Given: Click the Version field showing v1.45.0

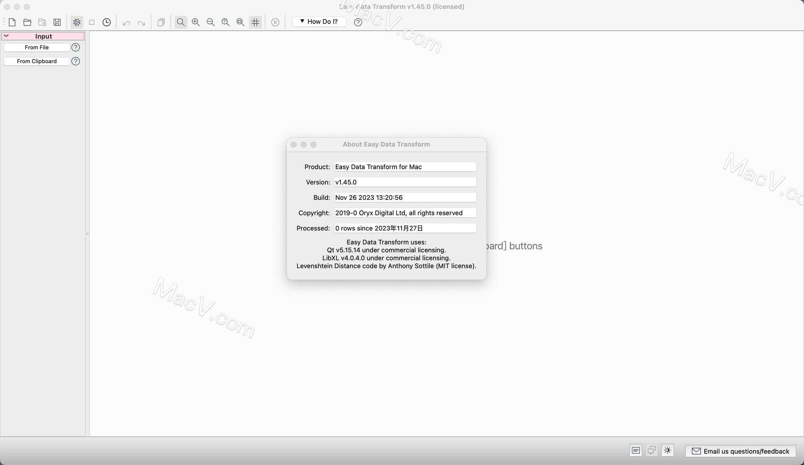Looking at the screenshot, I should pos(405,182).
